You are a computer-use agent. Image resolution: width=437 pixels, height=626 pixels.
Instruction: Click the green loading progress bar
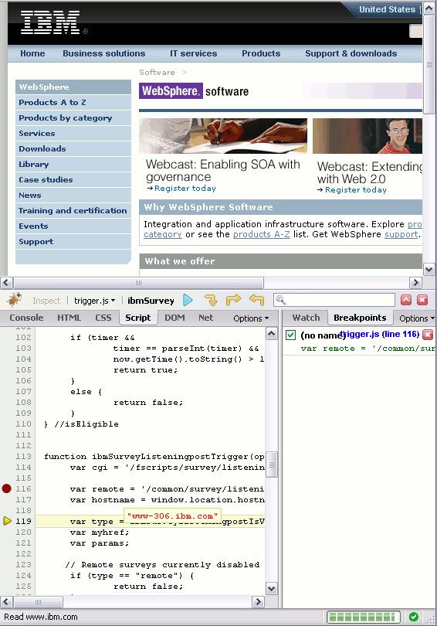coord(363,617)
